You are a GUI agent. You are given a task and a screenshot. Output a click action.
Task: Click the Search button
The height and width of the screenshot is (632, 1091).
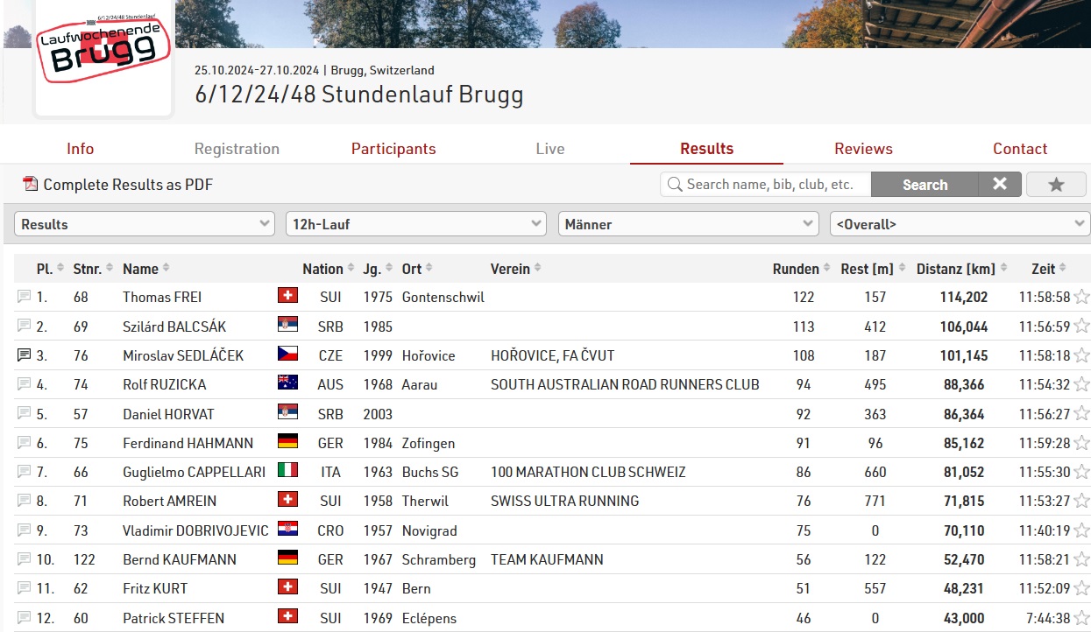pos(925,184)
